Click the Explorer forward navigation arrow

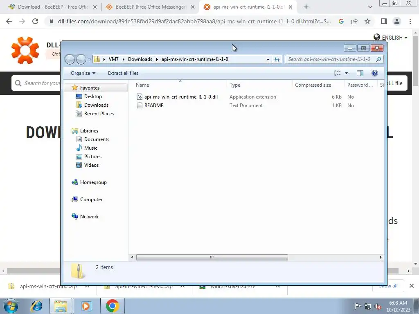pos(81,59)
